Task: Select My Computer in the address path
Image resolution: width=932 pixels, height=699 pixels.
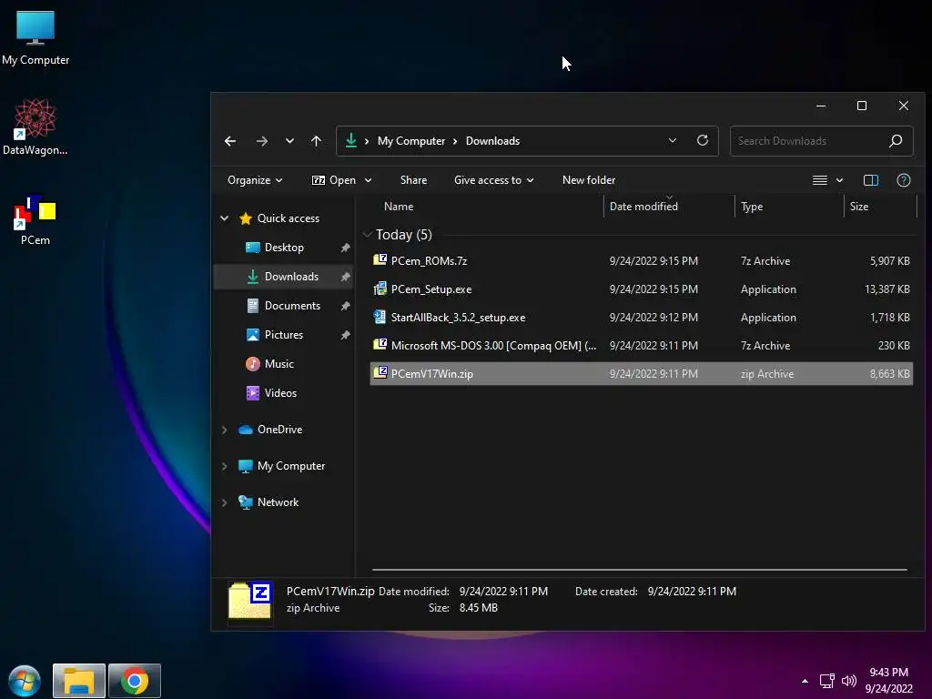Action: [411, 141]
